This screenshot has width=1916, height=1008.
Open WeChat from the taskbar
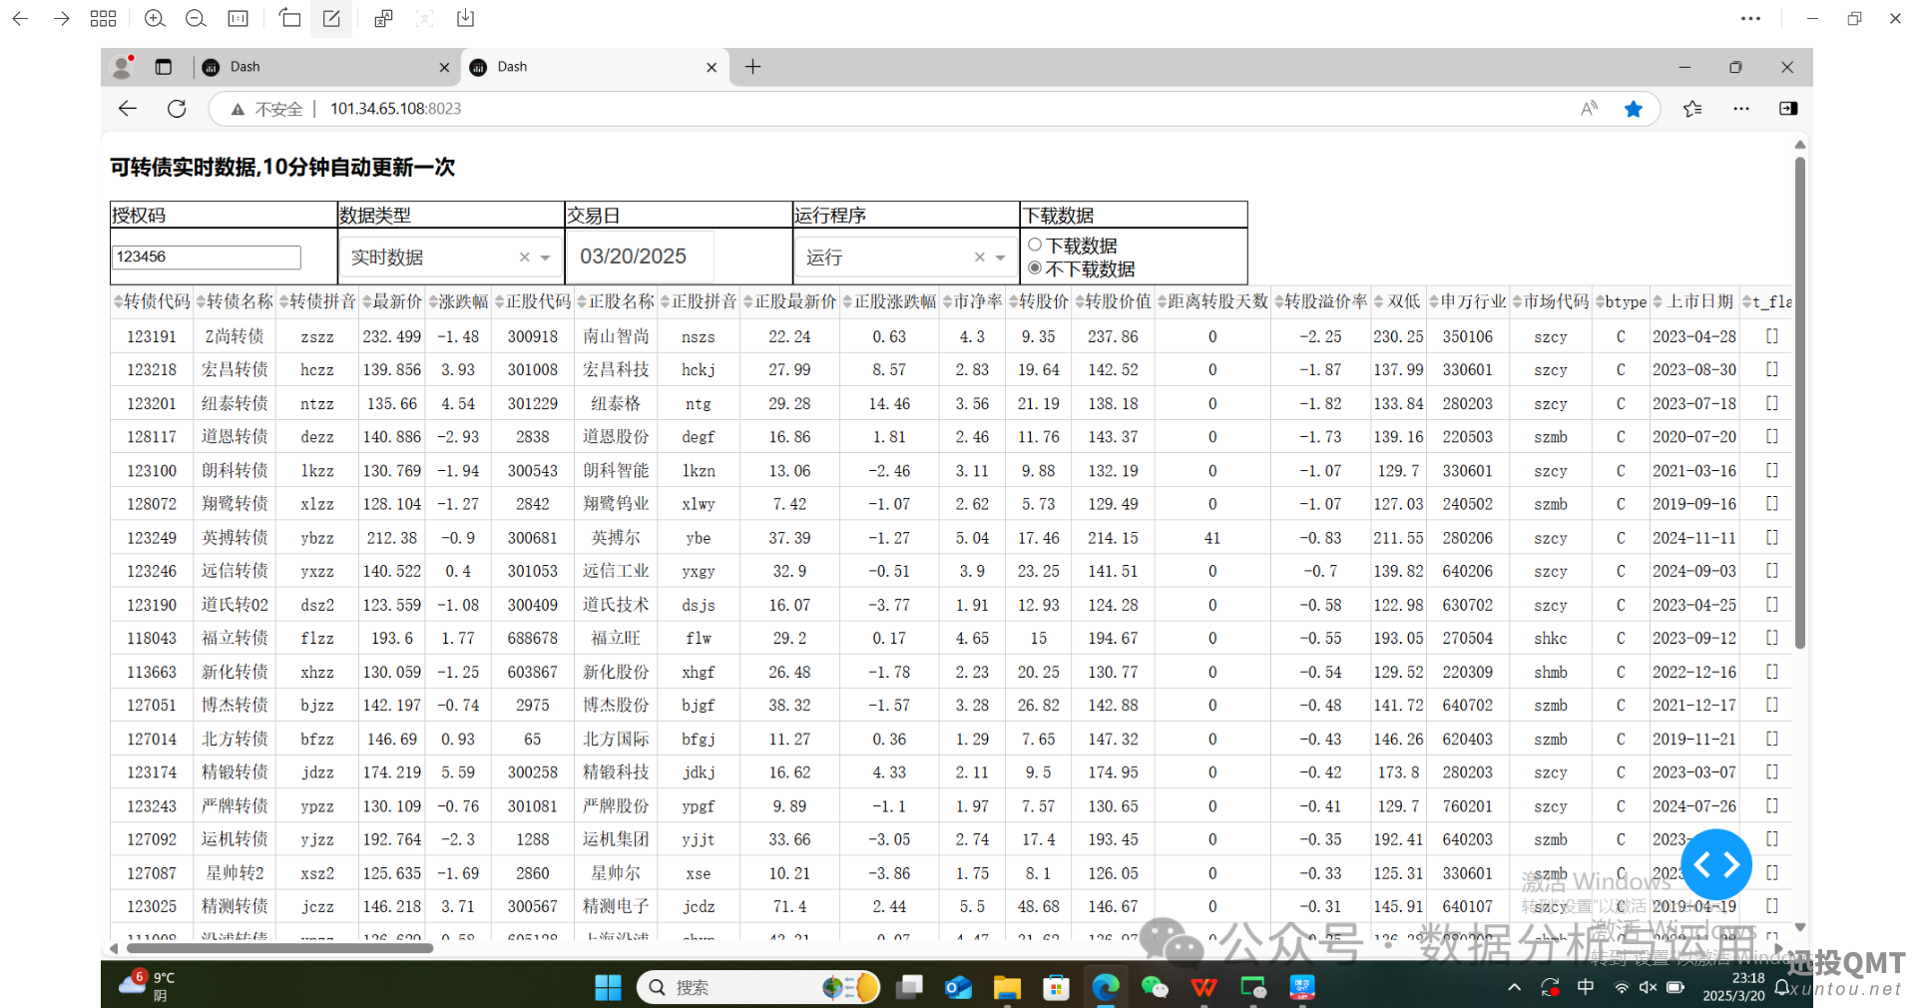(1155, 987)
